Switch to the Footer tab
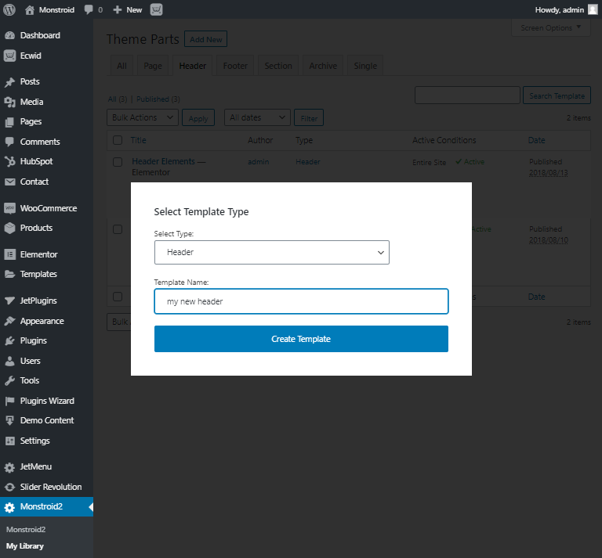Screen dimensions: 602x558 [x=235, y=66]
